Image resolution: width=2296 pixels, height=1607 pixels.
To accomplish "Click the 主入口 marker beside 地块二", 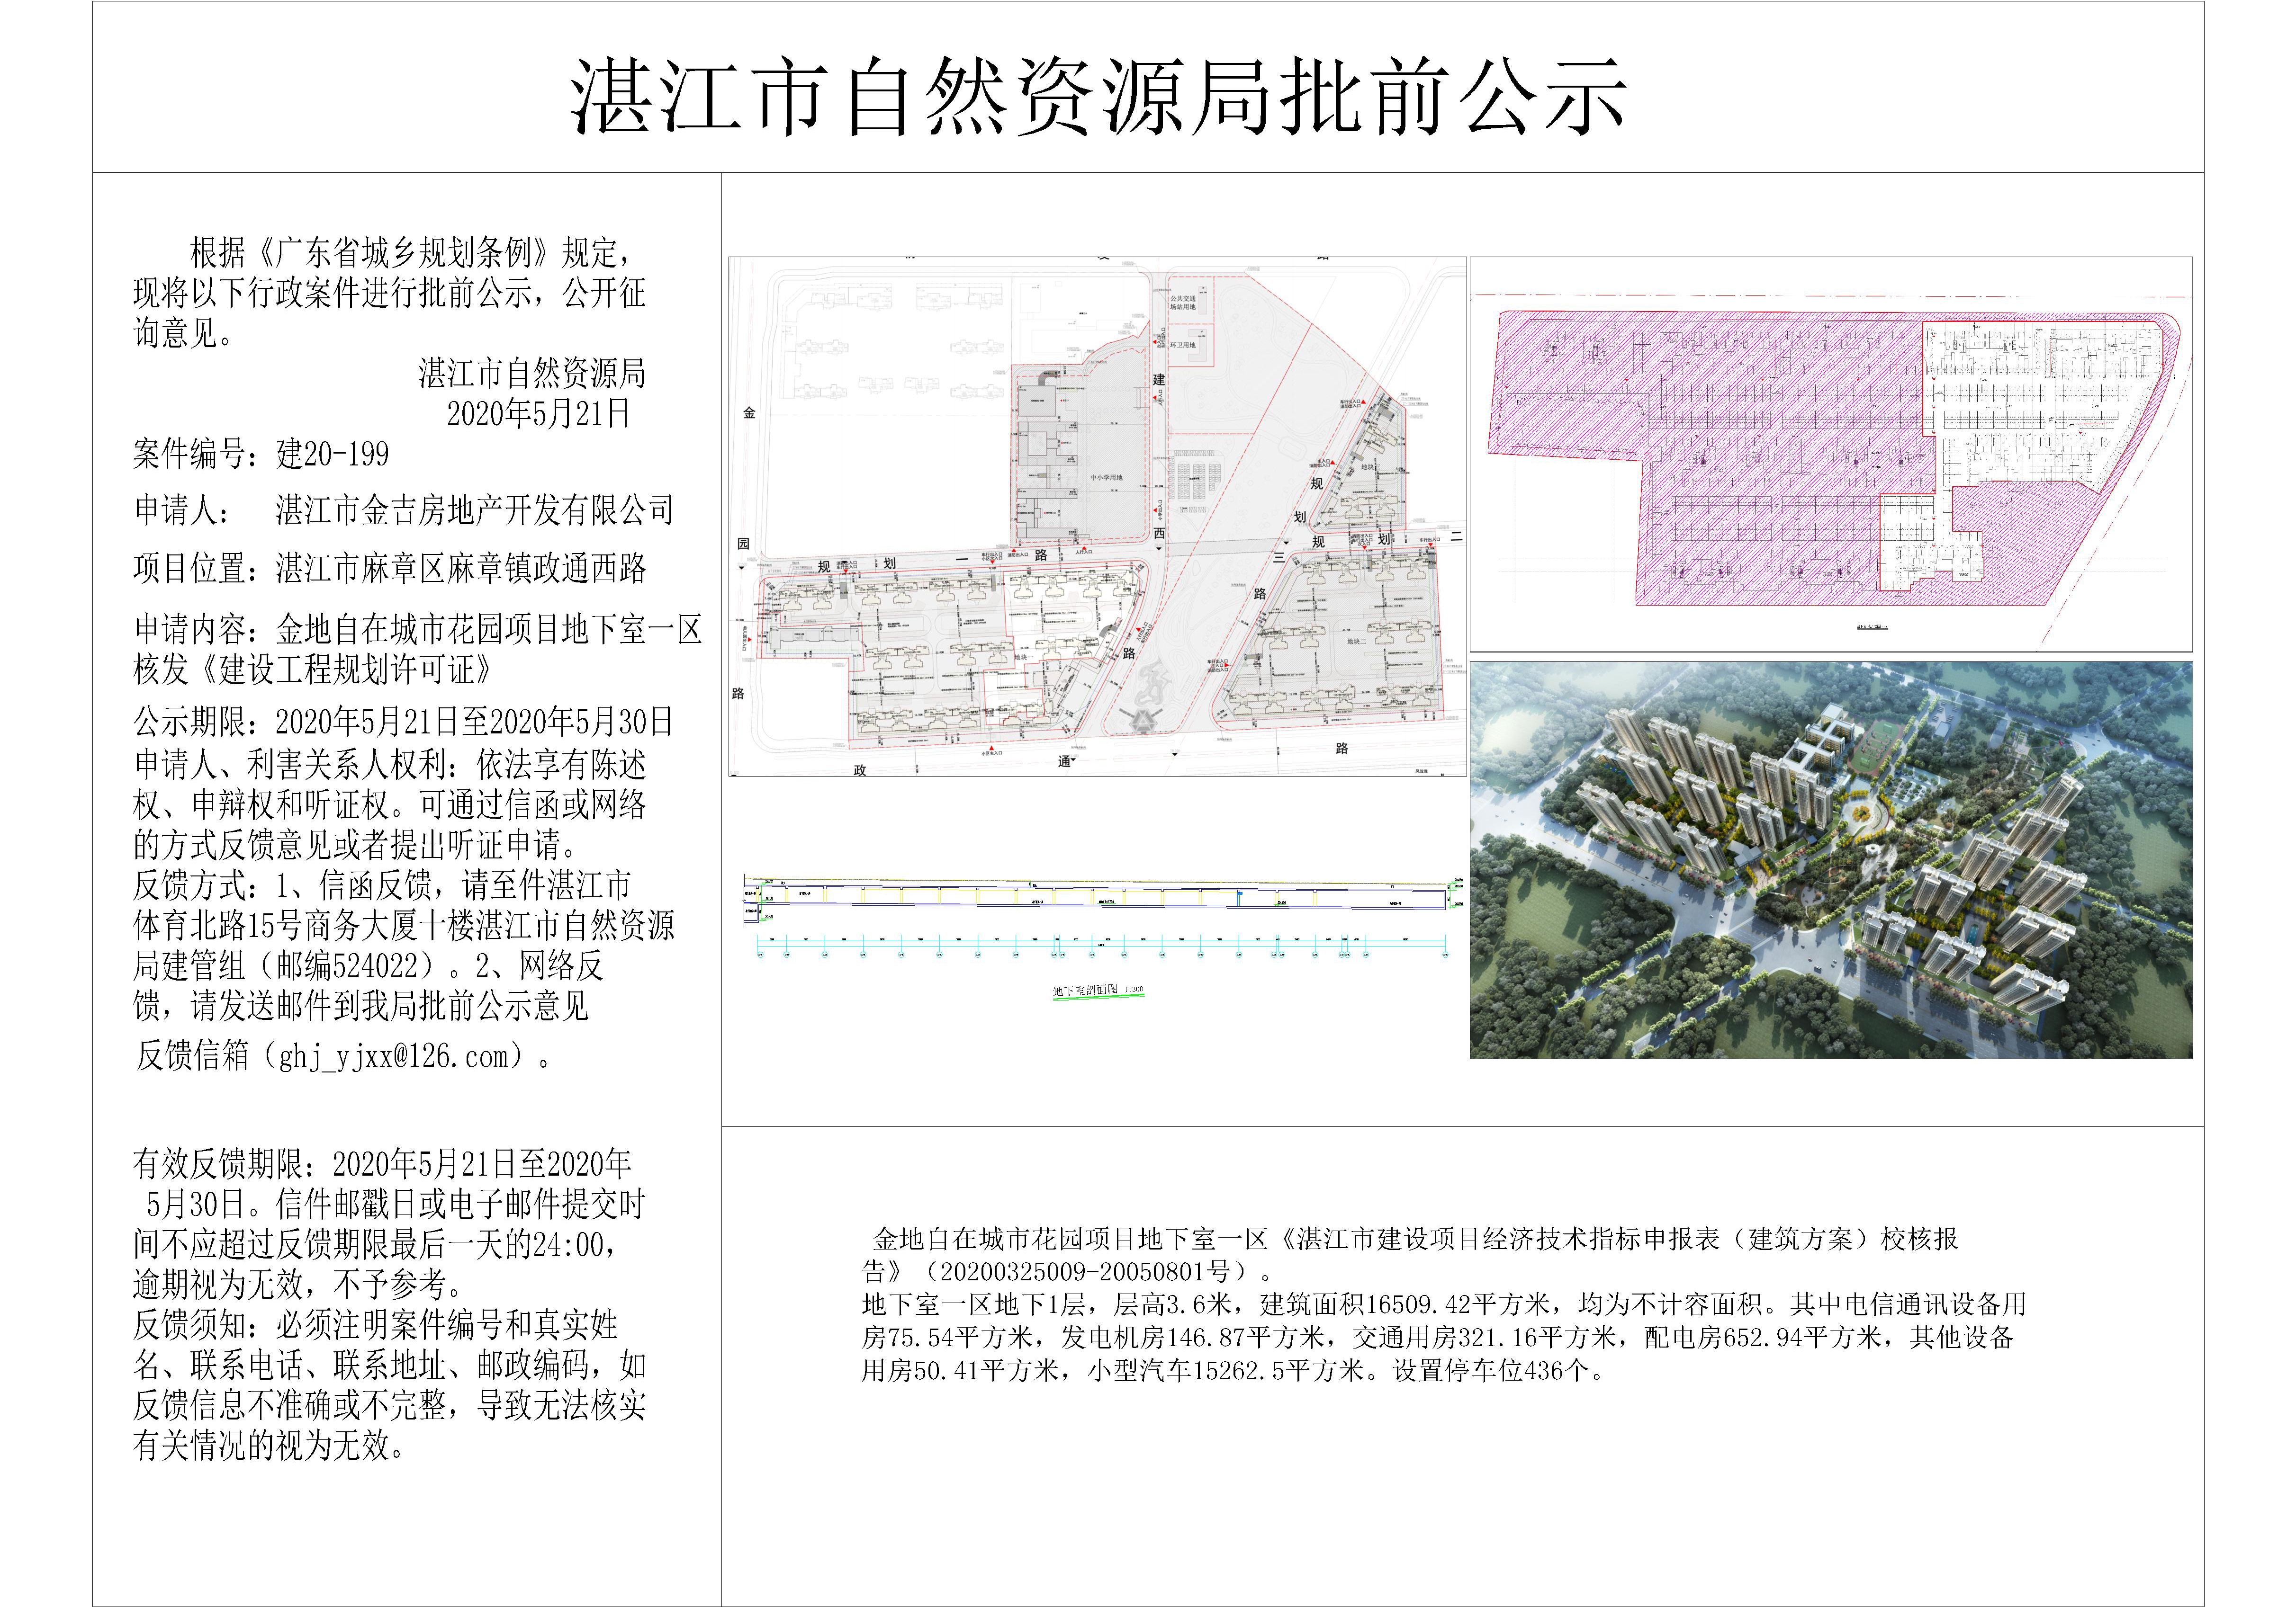I will pyautogui.click(x=1227, y=665).
